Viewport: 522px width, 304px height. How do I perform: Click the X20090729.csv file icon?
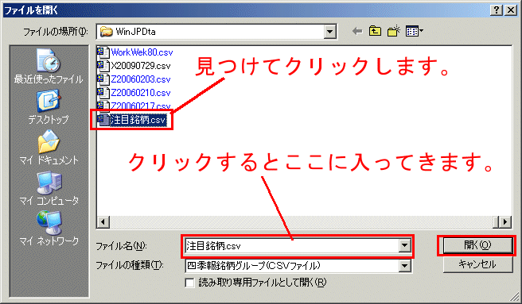(x=103, y=65)
